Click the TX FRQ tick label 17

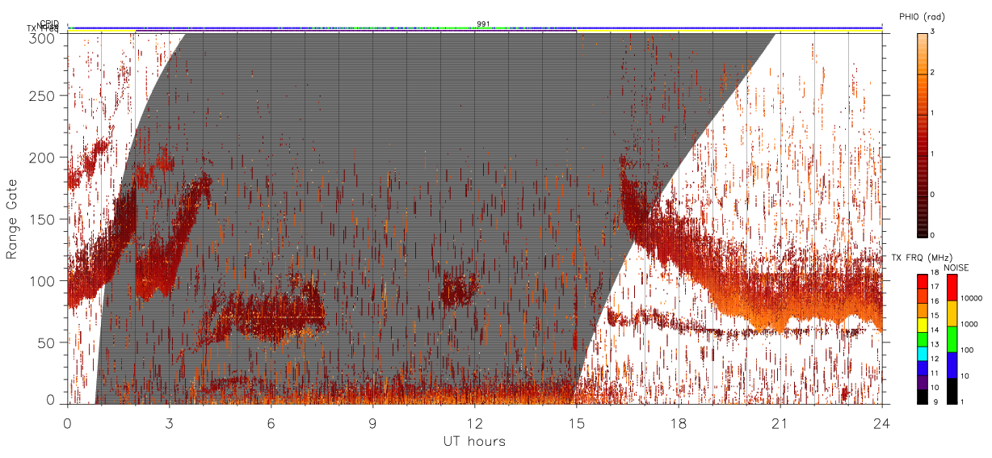tap(935, 288)
